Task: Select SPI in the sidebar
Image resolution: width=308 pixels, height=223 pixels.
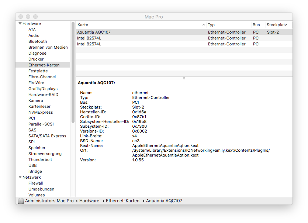Action: (x=31, y=141)
